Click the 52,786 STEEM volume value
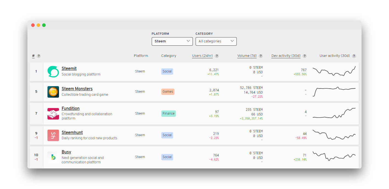389x189 pixels. point(251,88)
